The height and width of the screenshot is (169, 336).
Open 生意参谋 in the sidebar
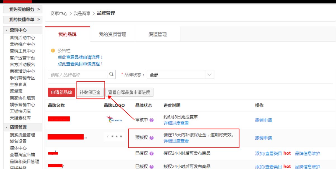[18, 84]
